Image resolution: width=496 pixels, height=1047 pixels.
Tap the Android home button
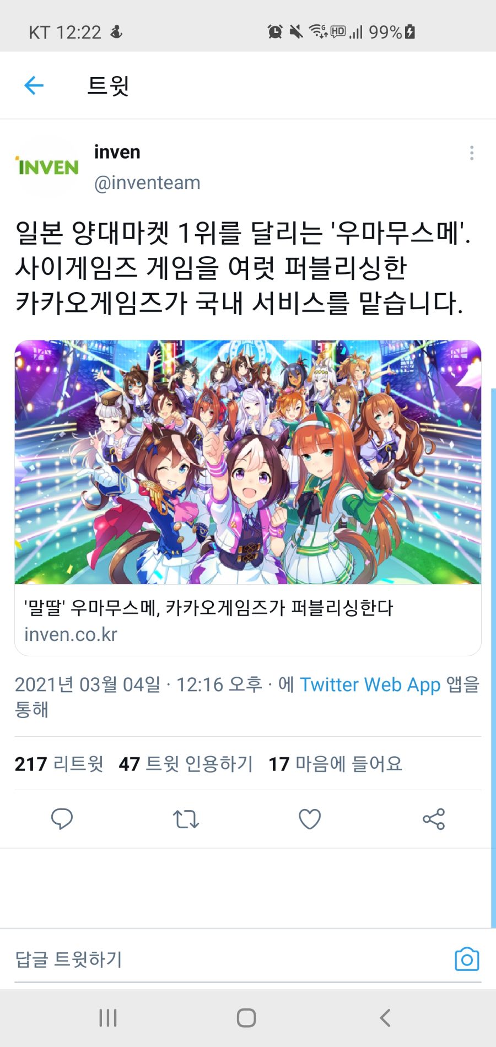pos(246,1018)
